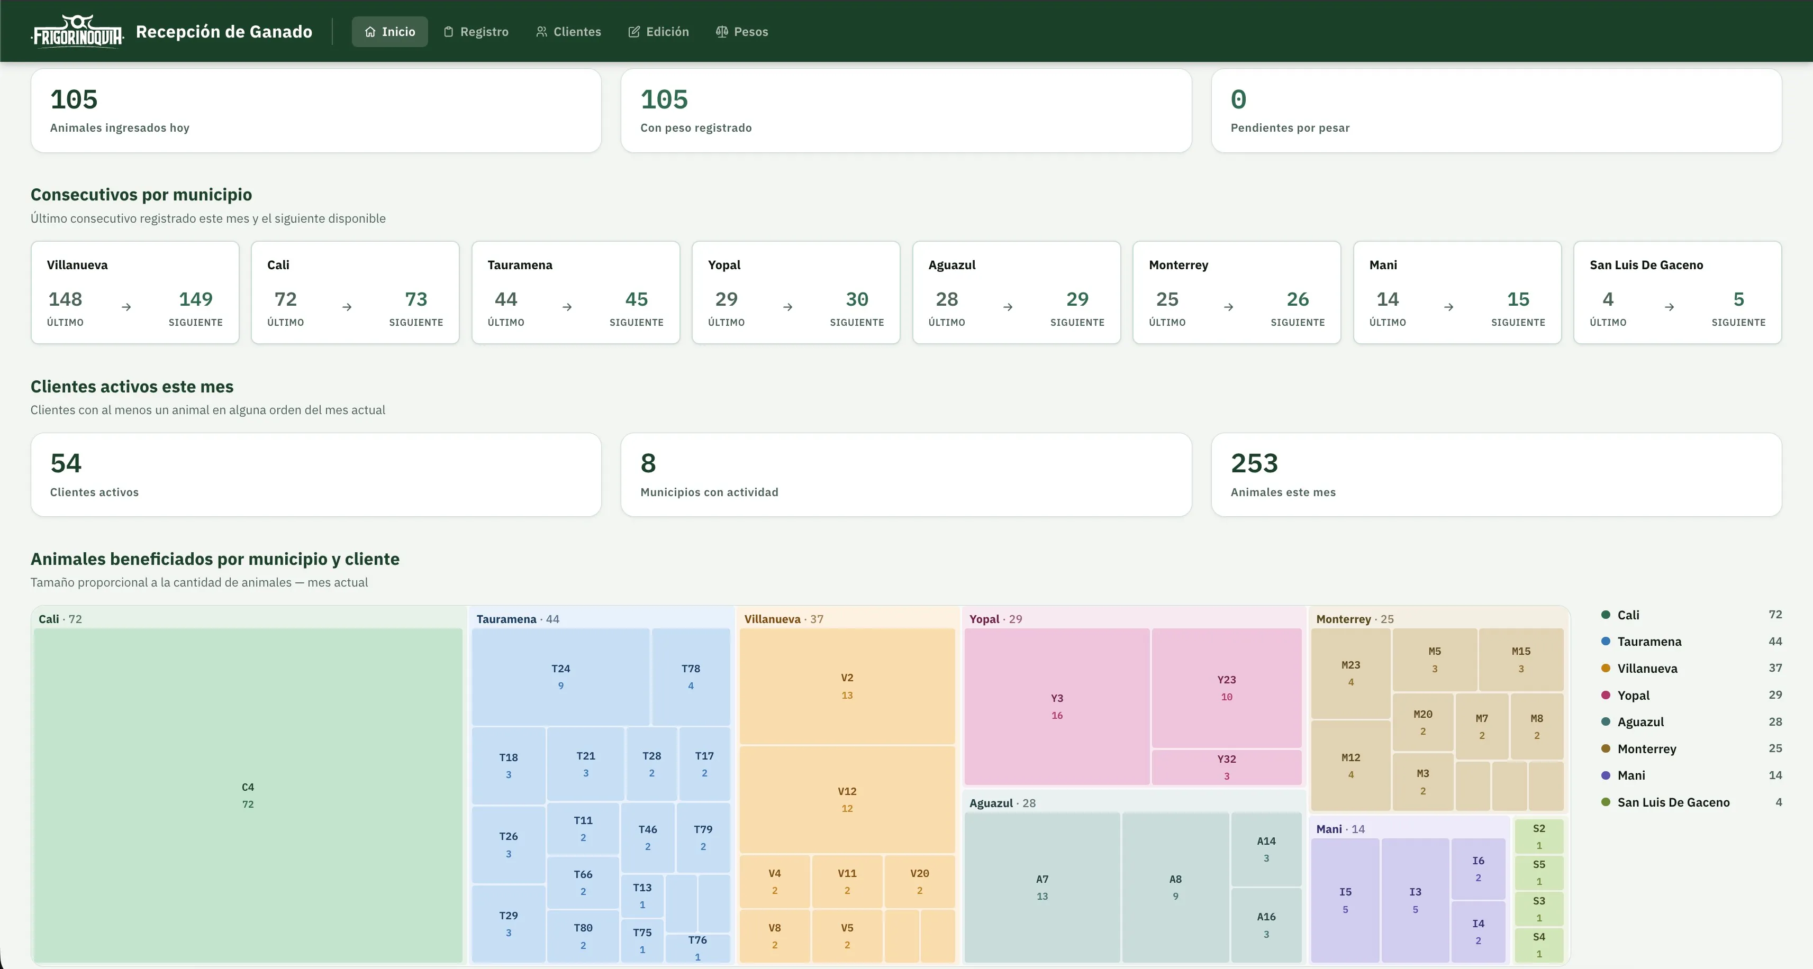Click the scale icon beside Pesos
This screenshot has height=969, width=1813.
coord(721,32)
